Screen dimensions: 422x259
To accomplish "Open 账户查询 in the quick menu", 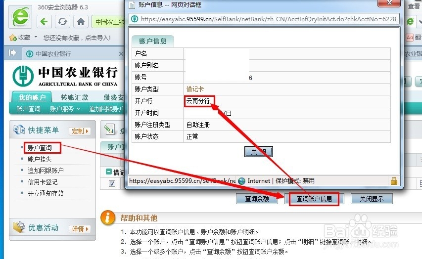I will 40,148.
